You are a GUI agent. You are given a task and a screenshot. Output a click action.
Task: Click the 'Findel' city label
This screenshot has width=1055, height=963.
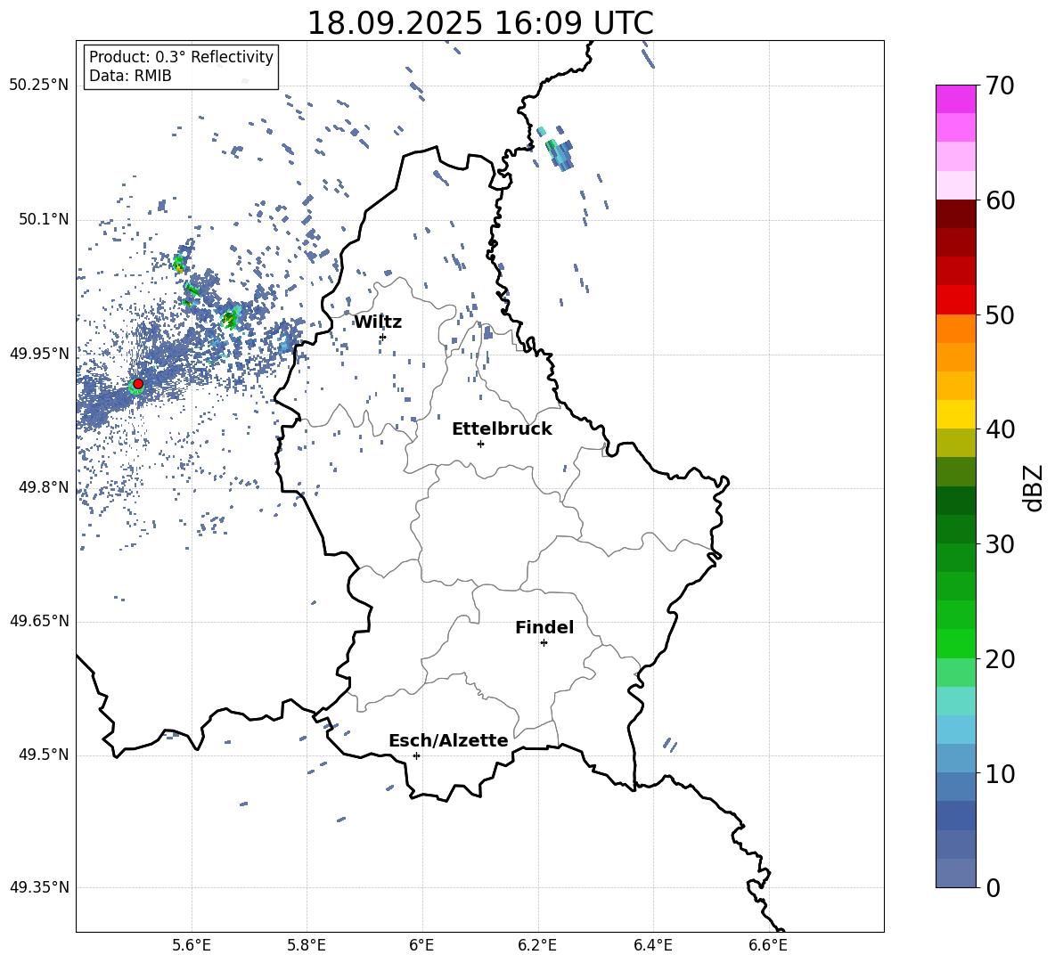544,627
